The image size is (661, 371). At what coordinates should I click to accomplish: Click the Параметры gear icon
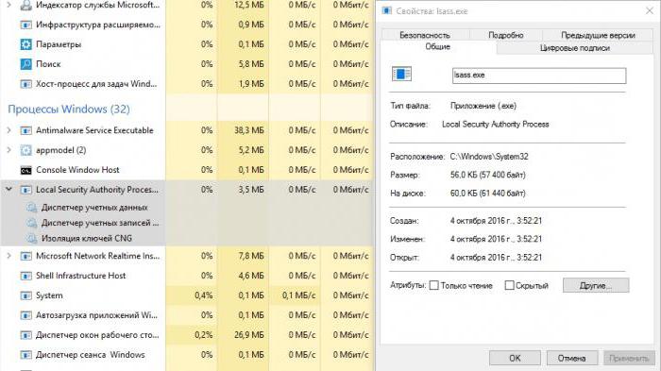pyautogui.click(x=25, y=44)
